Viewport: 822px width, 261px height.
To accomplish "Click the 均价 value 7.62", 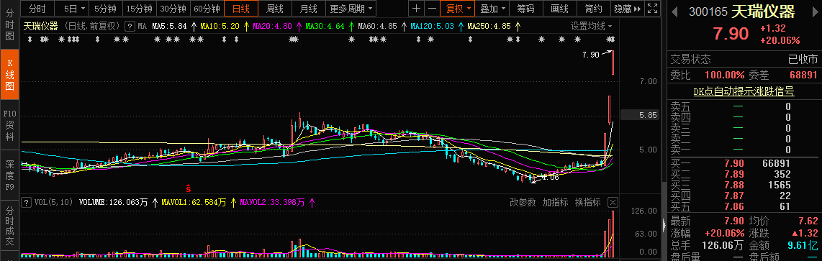I will [x=808, y=221].
